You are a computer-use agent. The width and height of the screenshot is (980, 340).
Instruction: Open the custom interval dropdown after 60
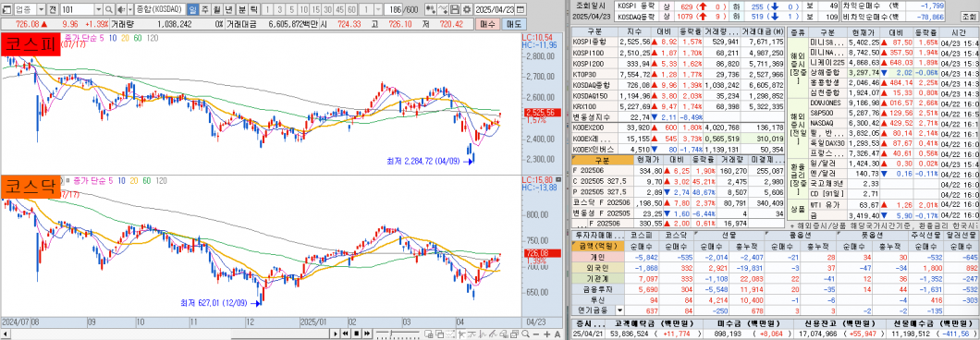pyautogui.click(x=378, y=9)
